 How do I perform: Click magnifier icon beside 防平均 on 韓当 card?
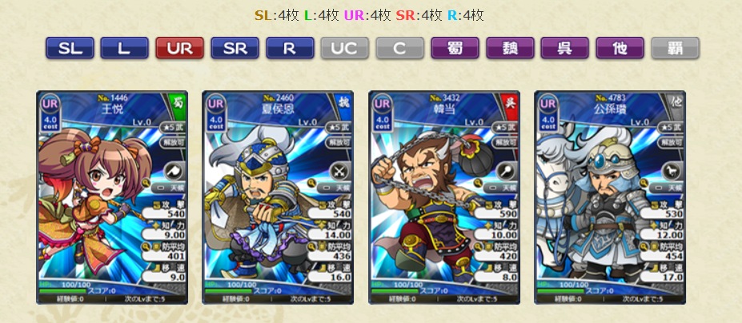point(478,246)
